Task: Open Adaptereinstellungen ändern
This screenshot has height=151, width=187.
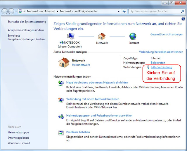Action: [26, 30]
